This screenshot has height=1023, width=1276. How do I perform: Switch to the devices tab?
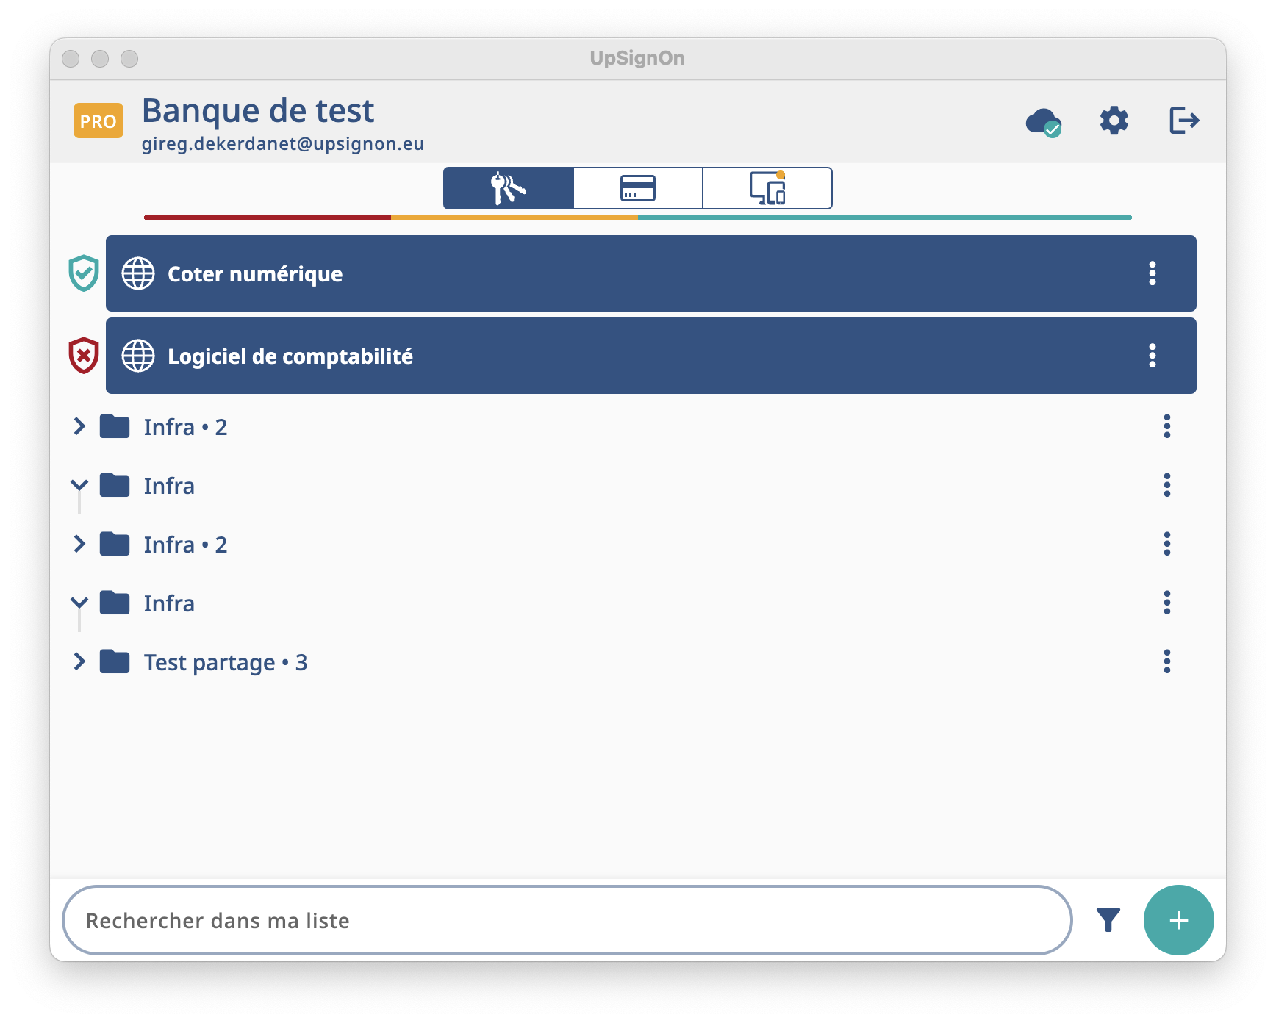pyautogui.click(x=767, y=188)
